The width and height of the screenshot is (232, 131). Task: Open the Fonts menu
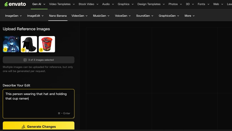tap(204, 4)
